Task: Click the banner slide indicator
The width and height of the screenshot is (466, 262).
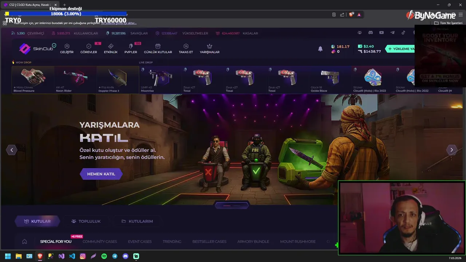Action: pos(232,206)
